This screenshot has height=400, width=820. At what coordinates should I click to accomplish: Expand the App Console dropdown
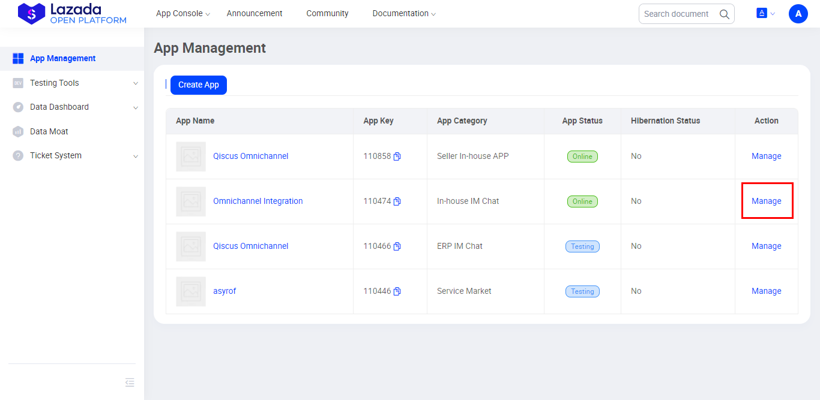point(208,14)
